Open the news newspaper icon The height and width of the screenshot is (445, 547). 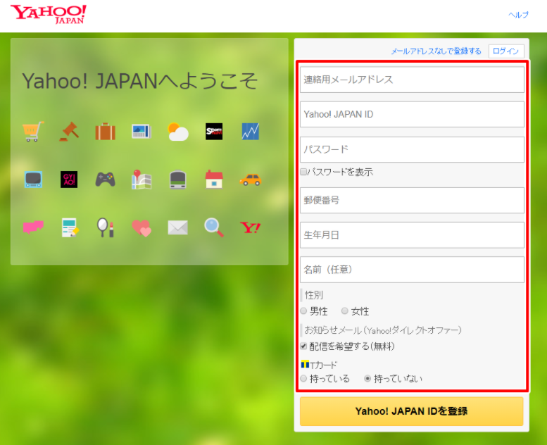[142, 131]
